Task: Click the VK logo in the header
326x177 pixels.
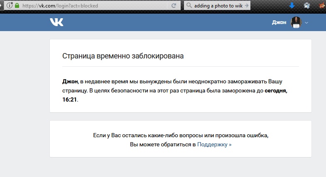Action: pos(57,22)
